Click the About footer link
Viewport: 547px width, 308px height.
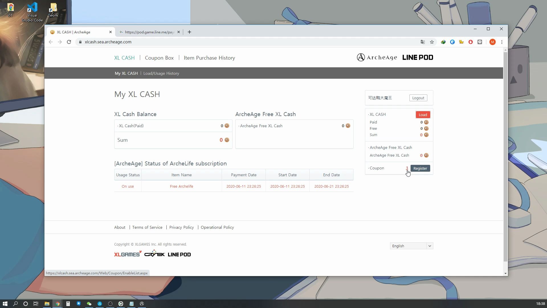(x=119, y=227)
